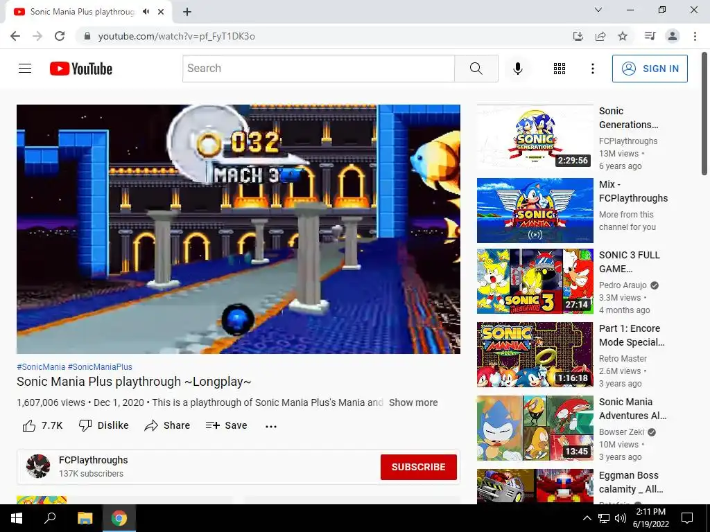Open the FCPlaythroughs channel name link
This screenshot has height=532, width=710.
[x=94, y=460]
